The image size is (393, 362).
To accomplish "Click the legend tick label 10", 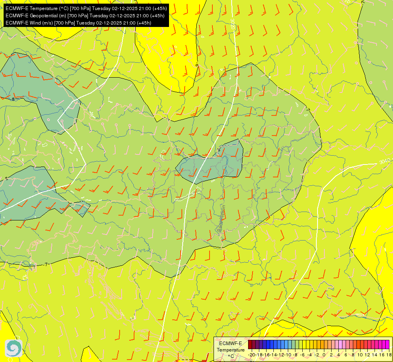I will pos(360,355).
